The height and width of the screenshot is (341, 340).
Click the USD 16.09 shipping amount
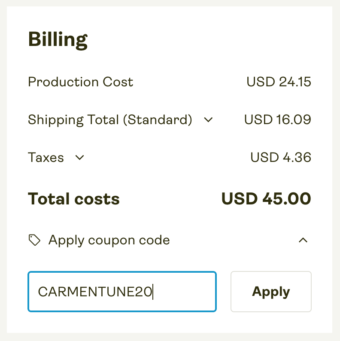[x=277, y=119]
